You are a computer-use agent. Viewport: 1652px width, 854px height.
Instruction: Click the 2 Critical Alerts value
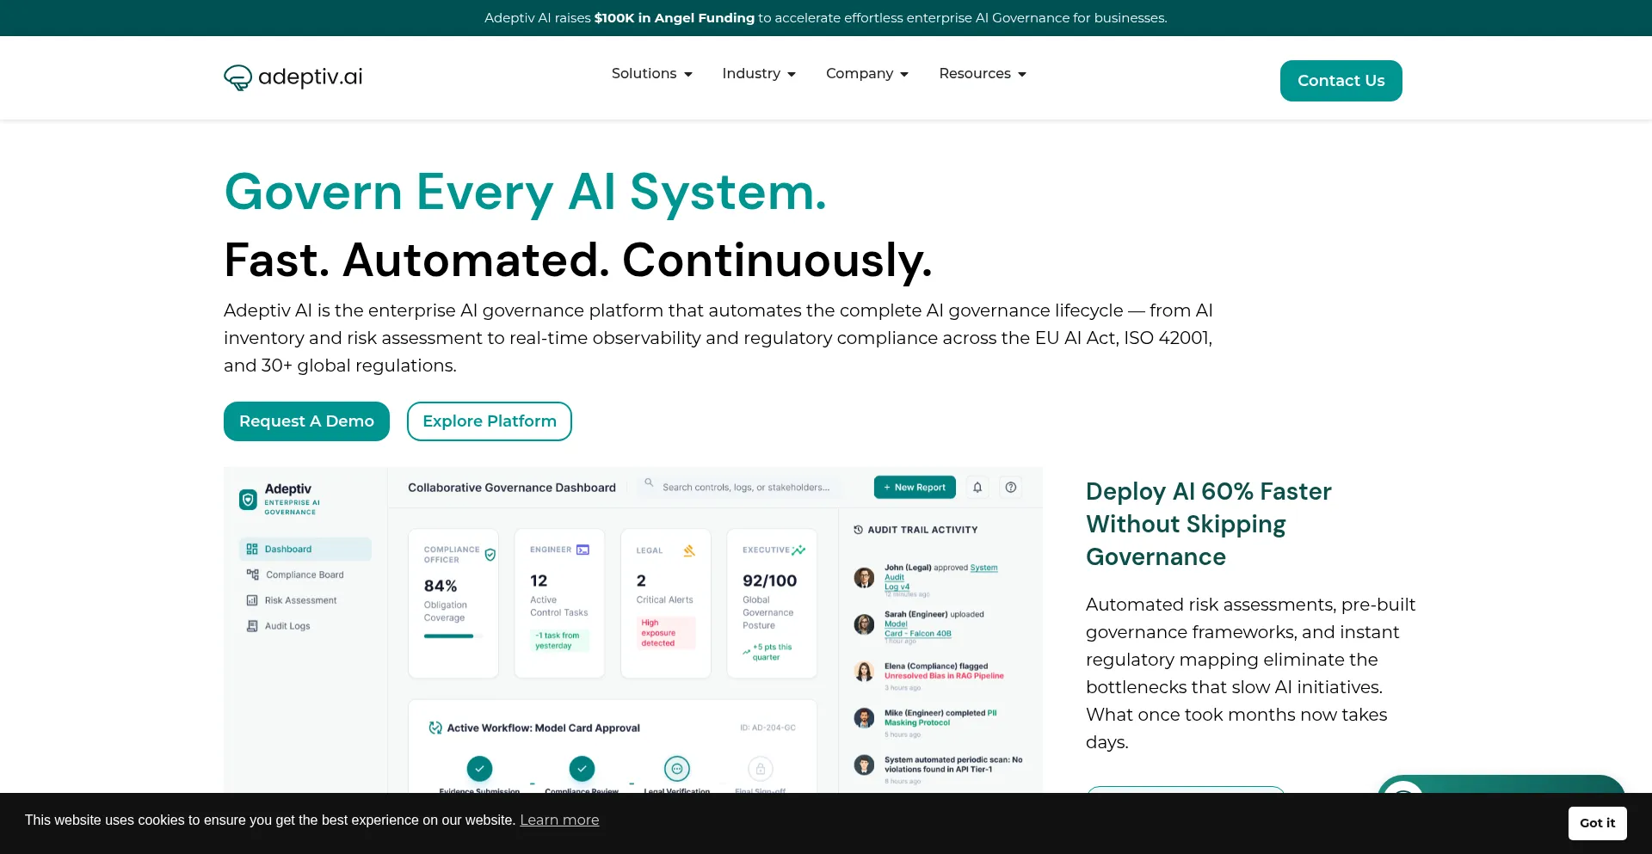pos(641,581)
